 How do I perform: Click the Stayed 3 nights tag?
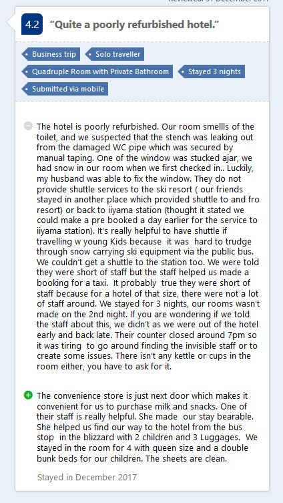[x=211, y=71]
